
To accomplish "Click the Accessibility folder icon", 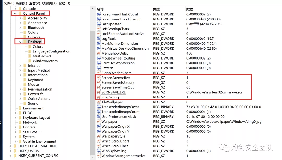I will click(x=25, y=18).
